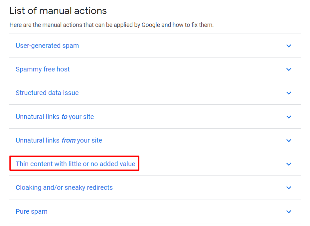
Task: Click the italic word "from" in Unnatural links
Action: tap(69, 140)
